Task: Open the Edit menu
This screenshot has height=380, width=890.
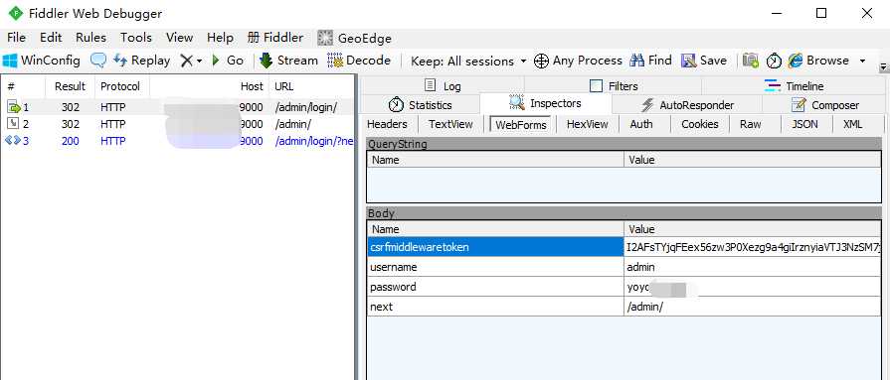Action: [51, 38]
